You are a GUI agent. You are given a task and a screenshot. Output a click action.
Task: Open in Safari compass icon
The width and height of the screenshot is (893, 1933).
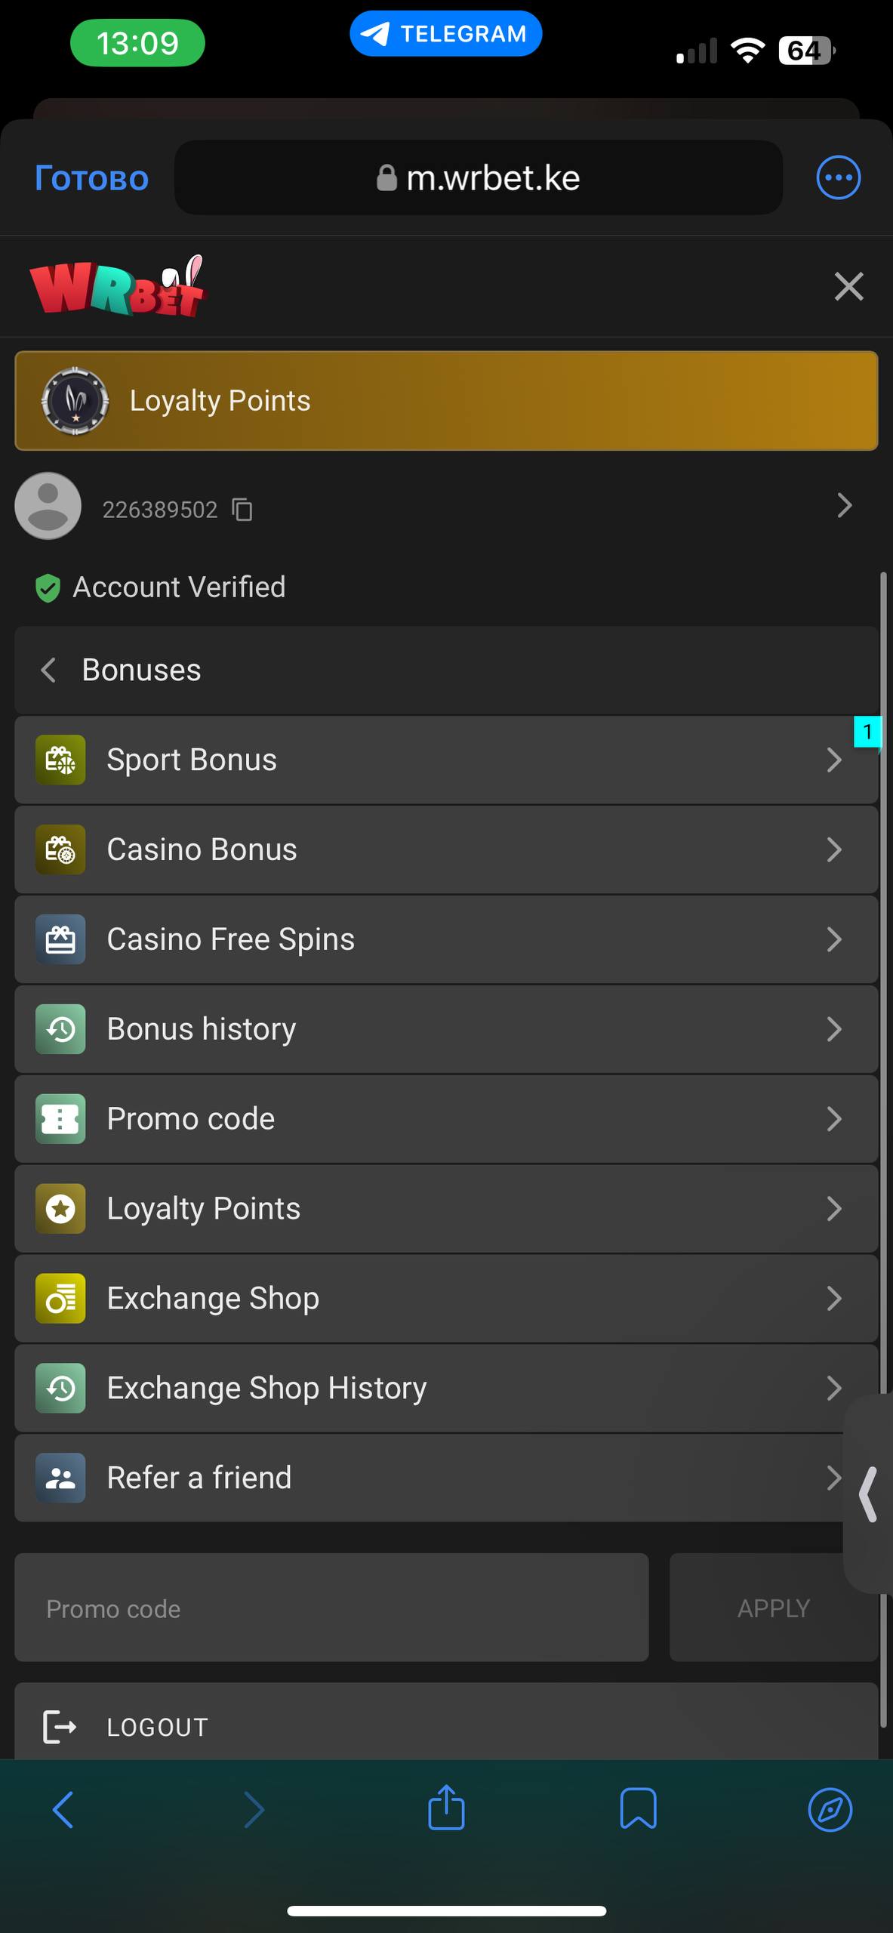(x=830, y=1809)
